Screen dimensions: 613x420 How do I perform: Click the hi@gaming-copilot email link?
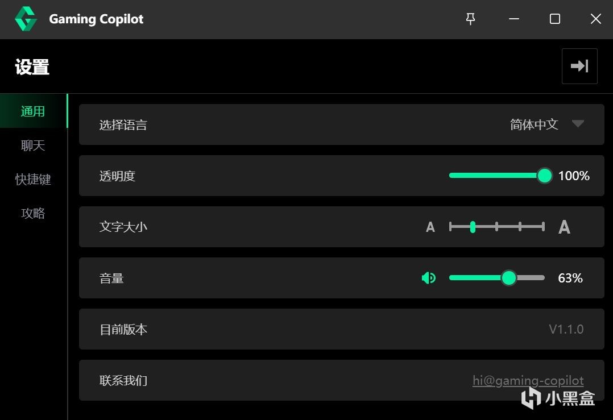[x=528, y=380]
